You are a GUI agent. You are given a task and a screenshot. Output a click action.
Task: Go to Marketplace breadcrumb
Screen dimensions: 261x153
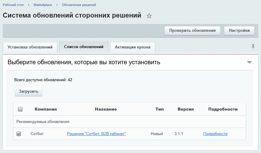click(43, 5)
